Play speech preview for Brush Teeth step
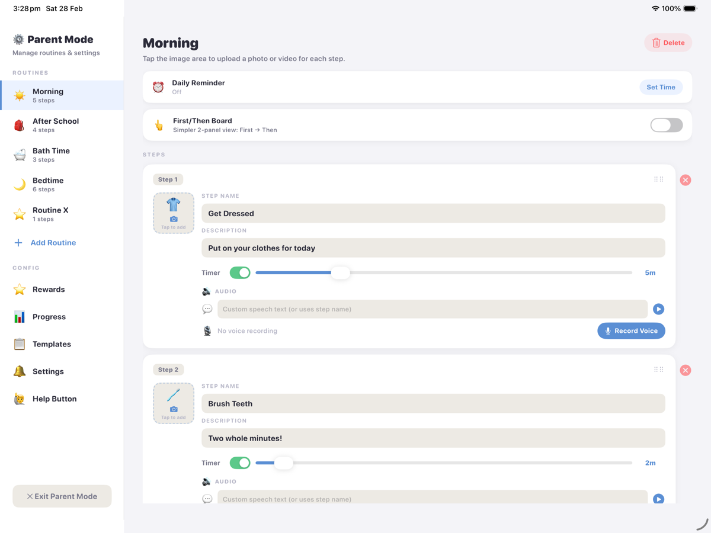Image resolution: width=711 pixels, height=533 pixels. tap(658, 499)
